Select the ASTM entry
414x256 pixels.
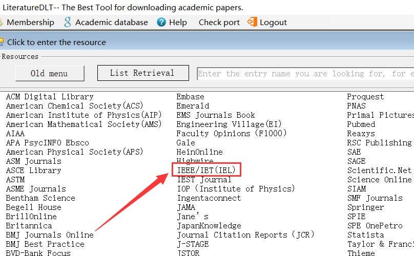(15, 180)
